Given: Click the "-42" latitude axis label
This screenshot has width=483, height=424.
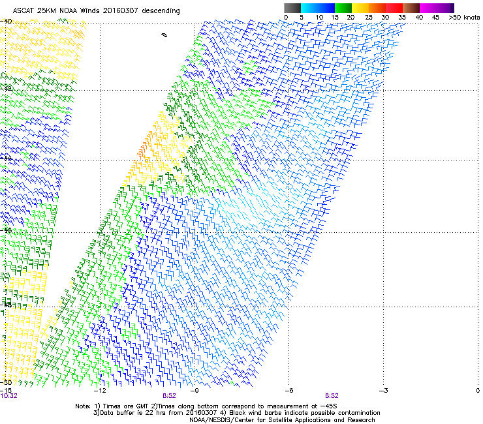Looking at the screenshot, I should [6, 88].
